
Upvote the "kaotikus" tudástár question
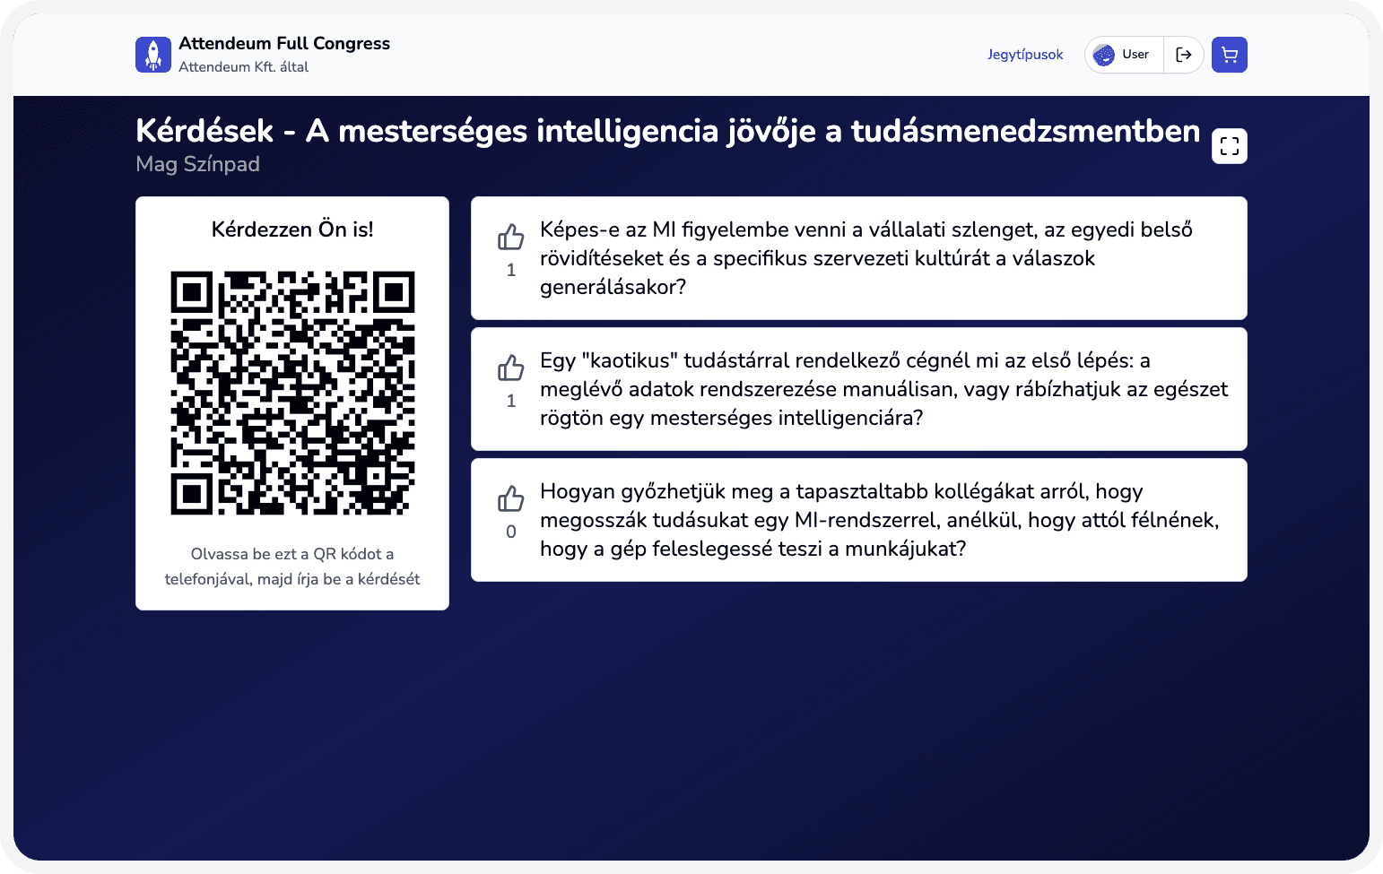pyautogui.click(x=511, y=368)
